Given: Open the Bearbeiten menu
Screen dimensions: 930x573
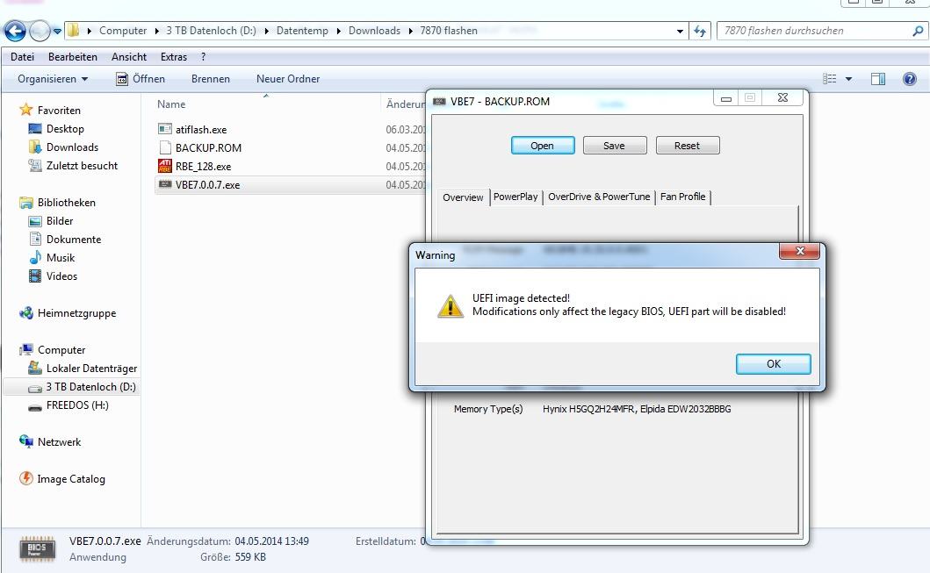Looking at the screenshot, I should pyautogui.click(x=72, y=57).
